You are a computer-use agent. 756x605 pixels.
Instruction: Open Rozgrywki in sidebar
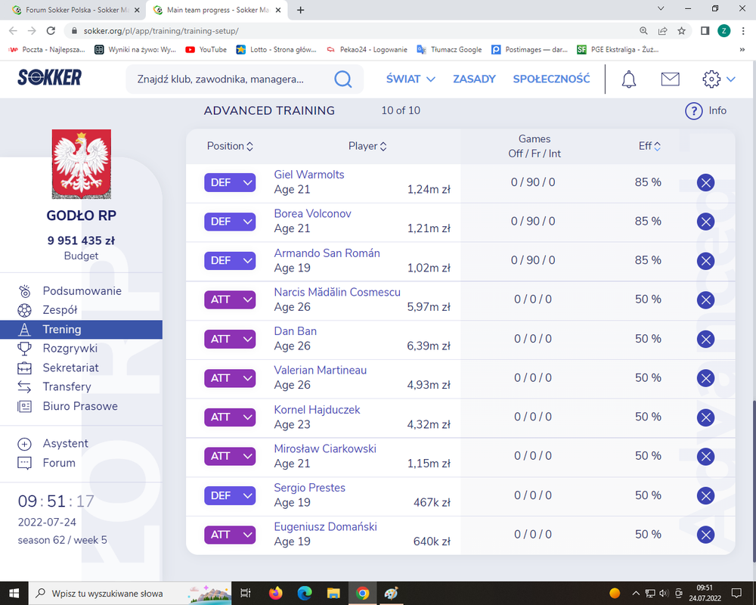[x=70, y=349]
